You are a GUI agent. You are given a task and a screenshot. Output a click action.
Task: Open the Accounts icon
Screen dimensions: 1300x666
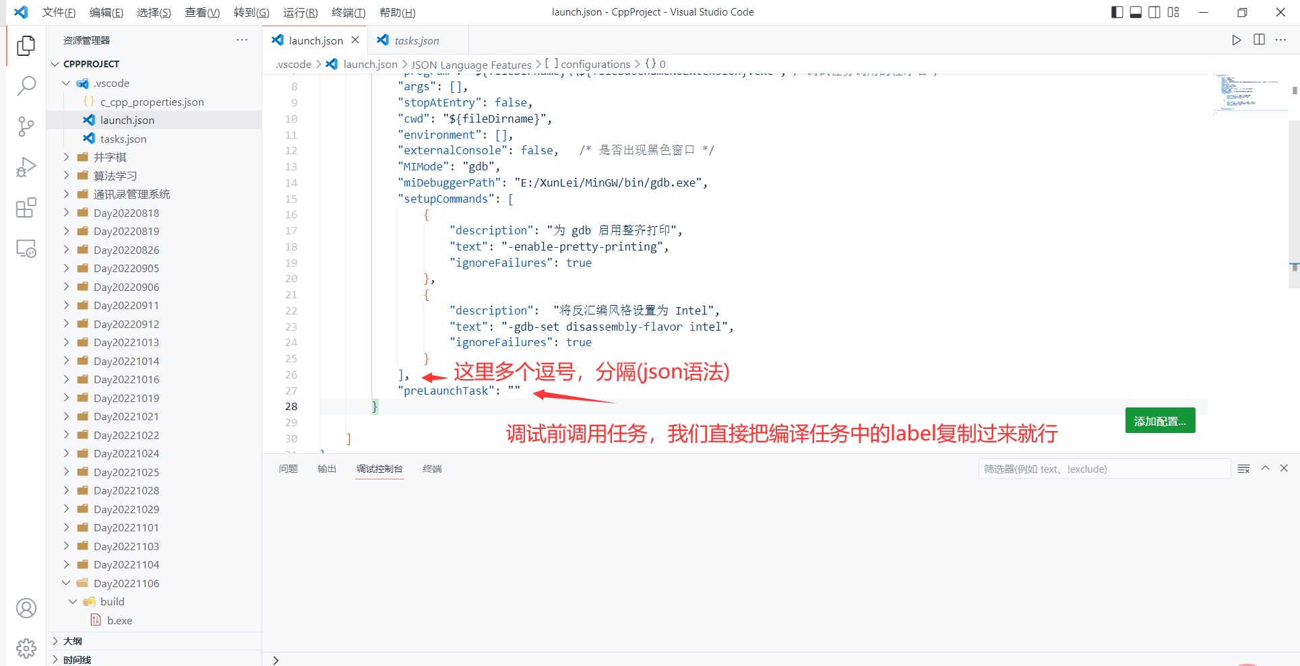click(26, 608)
